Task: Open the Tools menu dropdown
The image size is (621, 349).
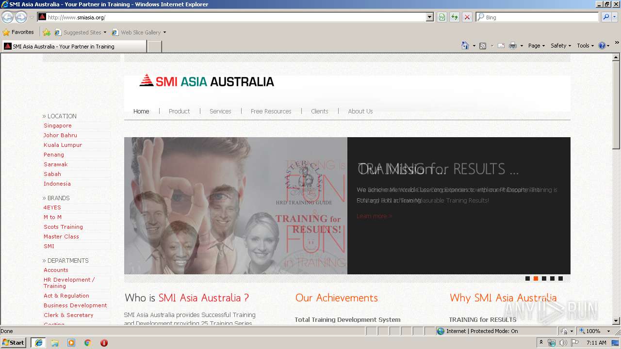Action: coord(585,46)
